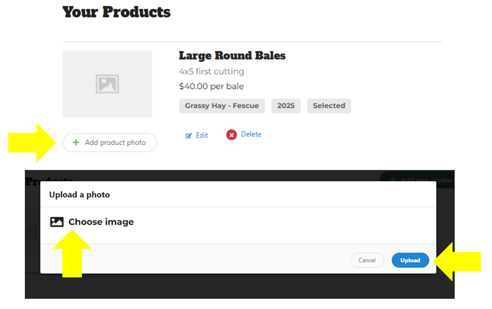This screenshot has width=492, height=309.
Task: Click the Upload a photo dialog title
Action: click(80, 195)
